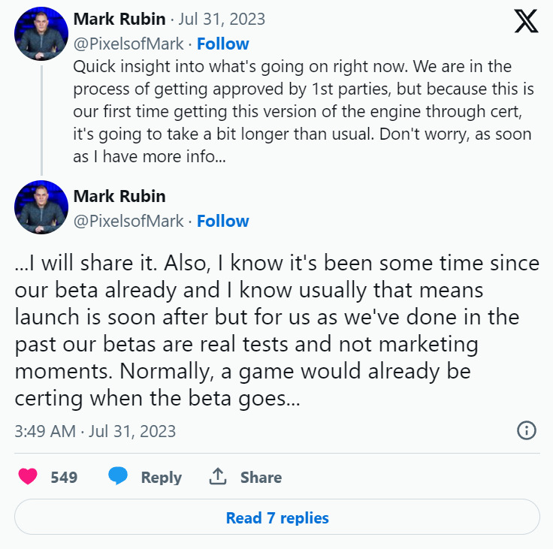
Task: Click the second Mark Rubin name
Action: [119, 196]
